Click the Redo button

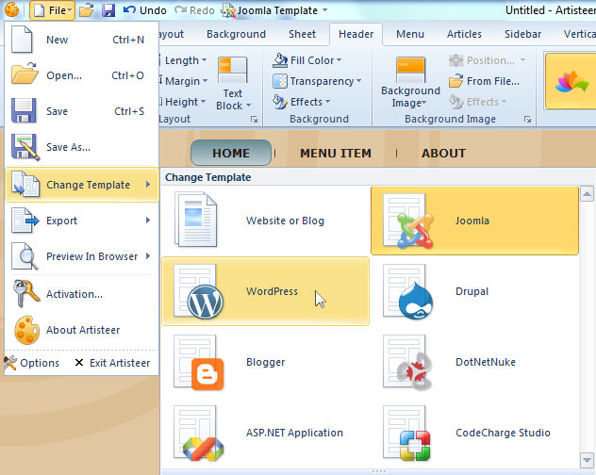click(x=194, y=10)
